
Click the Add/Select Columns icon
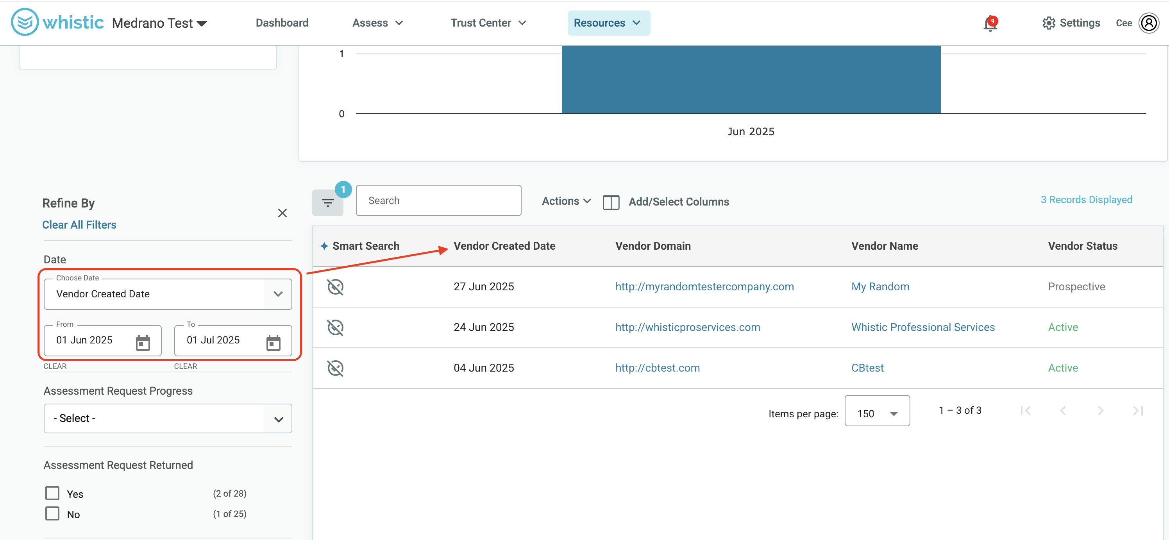611,202
